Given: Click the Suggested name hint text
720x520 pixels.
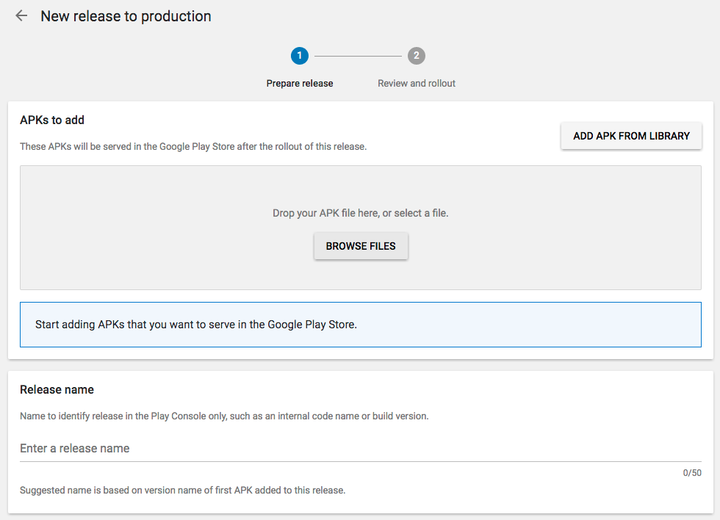Looking at the screenshot, I should pyautogui.click(x=182, y=490).
